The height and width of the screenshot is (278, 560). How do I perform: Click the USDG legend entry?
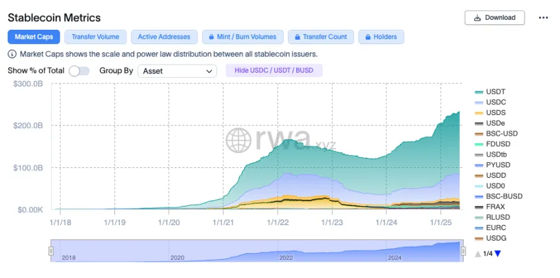[x=490, y=238]
